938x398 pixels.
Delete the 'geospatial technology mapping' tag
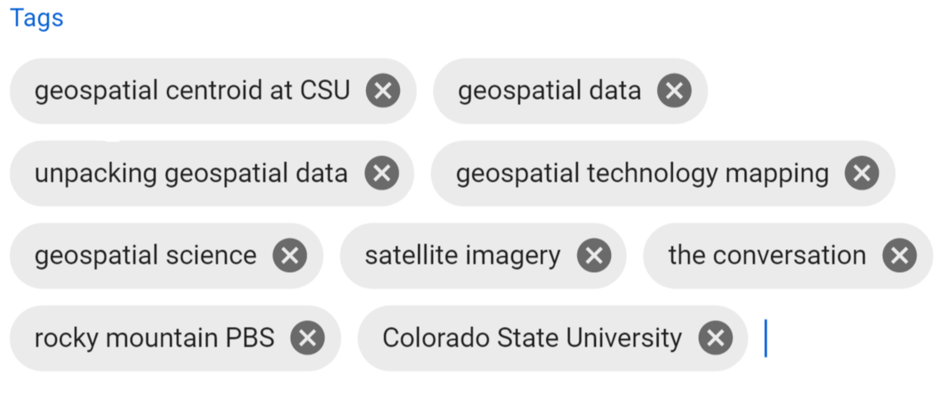click(861, 173)
